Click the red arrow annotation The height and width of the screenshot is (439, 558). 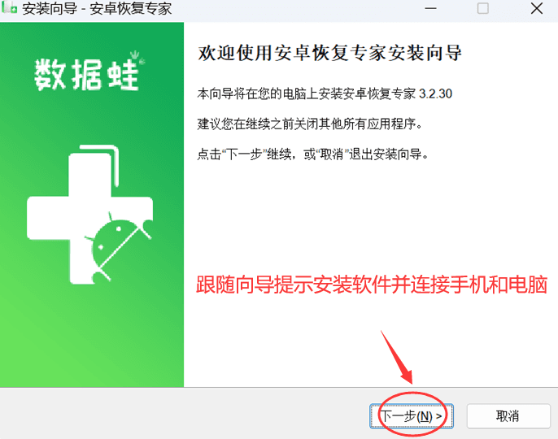(x=398, y=358)
